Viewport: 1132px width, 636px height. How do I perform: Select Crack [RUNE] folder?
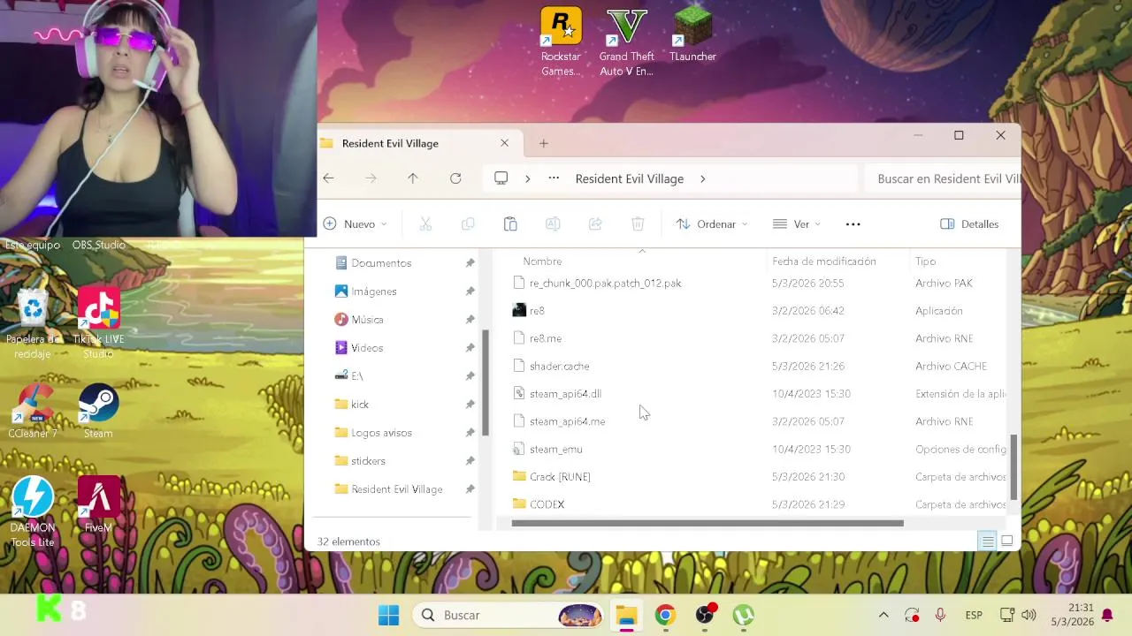[x=560, y=477]
